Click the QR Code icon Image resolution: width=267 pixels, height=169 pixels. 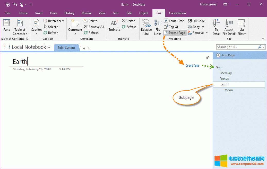190,21
